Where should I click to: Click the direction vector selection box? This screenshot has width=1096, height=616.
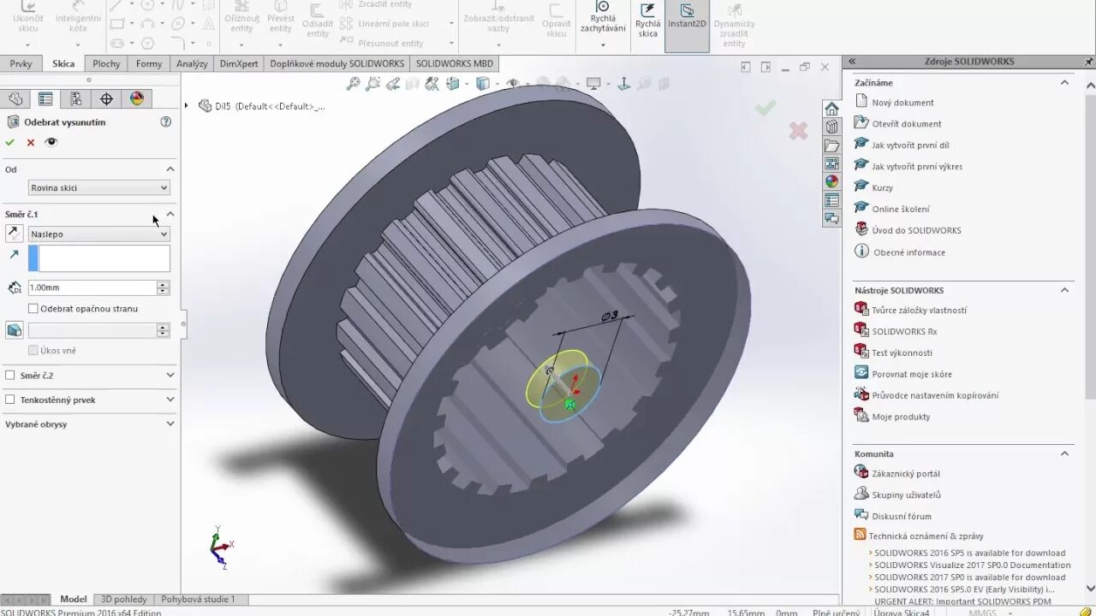coord(99,258)
